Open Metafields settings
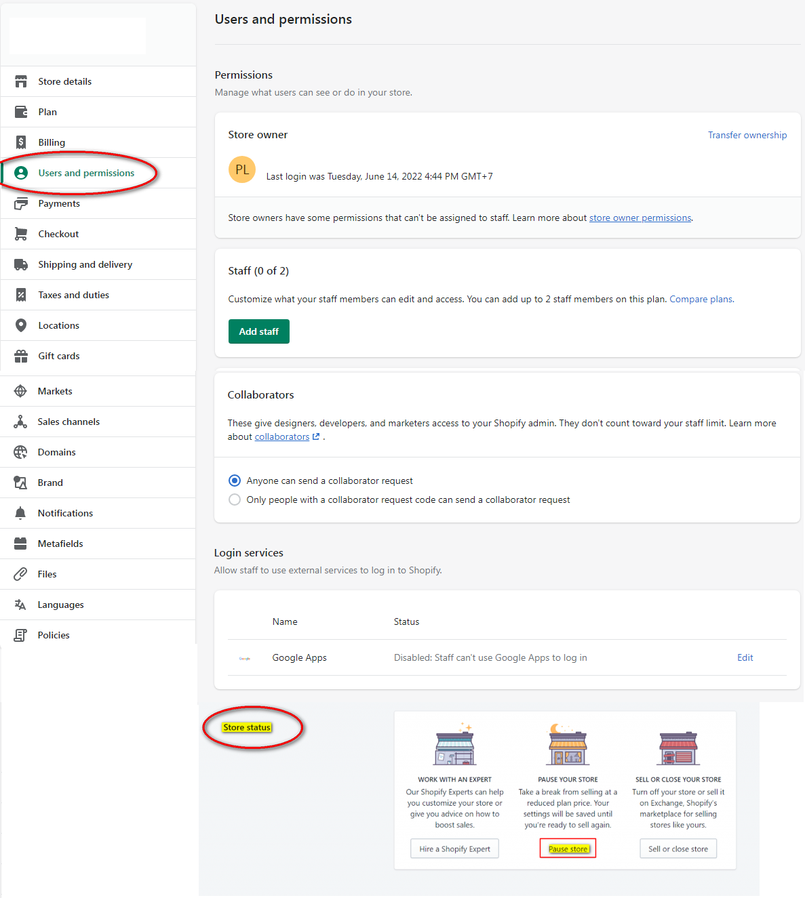The width and height of the screenshot is (805, 898). [98, 544]
